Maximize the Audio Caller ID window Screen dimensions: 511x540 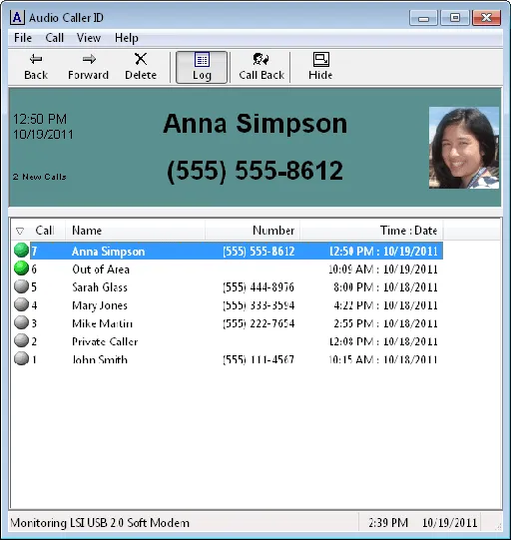click(455, 18)
